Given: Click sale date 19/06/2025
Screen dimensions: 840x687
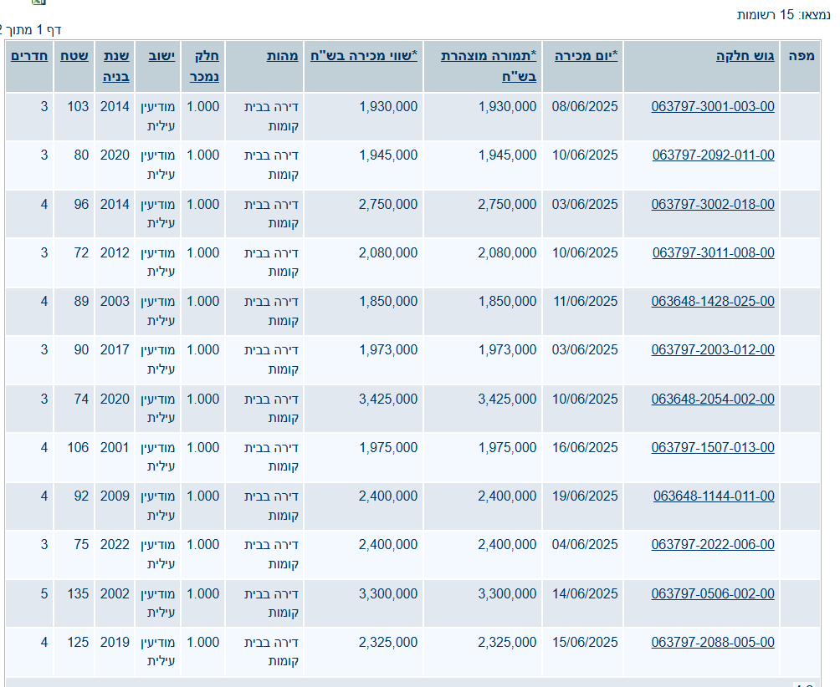Looking at the screenshot, I should [x=585, y=496].
